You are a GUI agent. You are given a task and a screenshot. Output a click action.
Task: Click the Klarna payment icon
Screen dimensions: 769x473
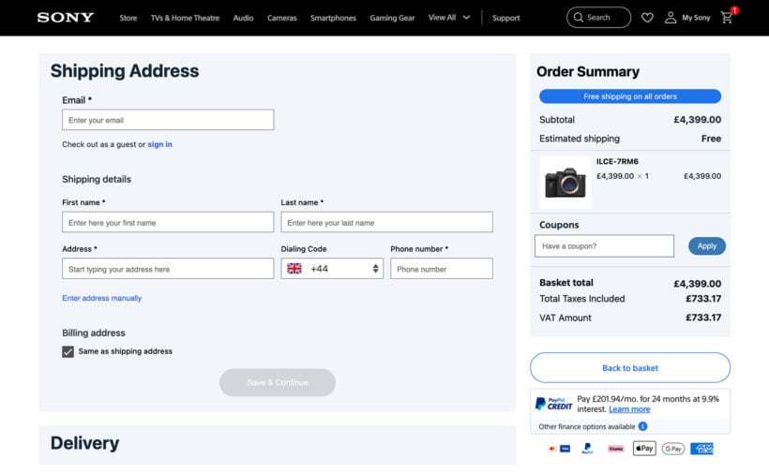point(615,449)
